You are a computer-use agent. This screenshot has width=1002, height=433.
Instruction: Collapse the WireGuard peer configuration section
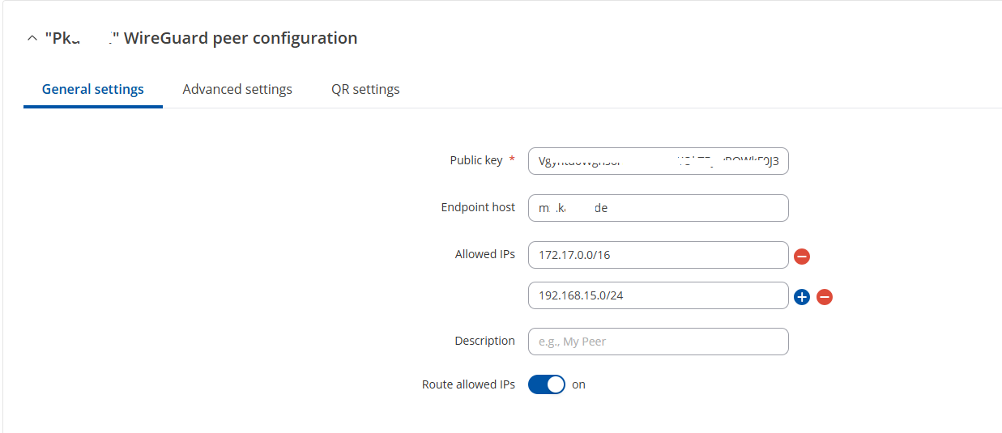click(32, 38)
